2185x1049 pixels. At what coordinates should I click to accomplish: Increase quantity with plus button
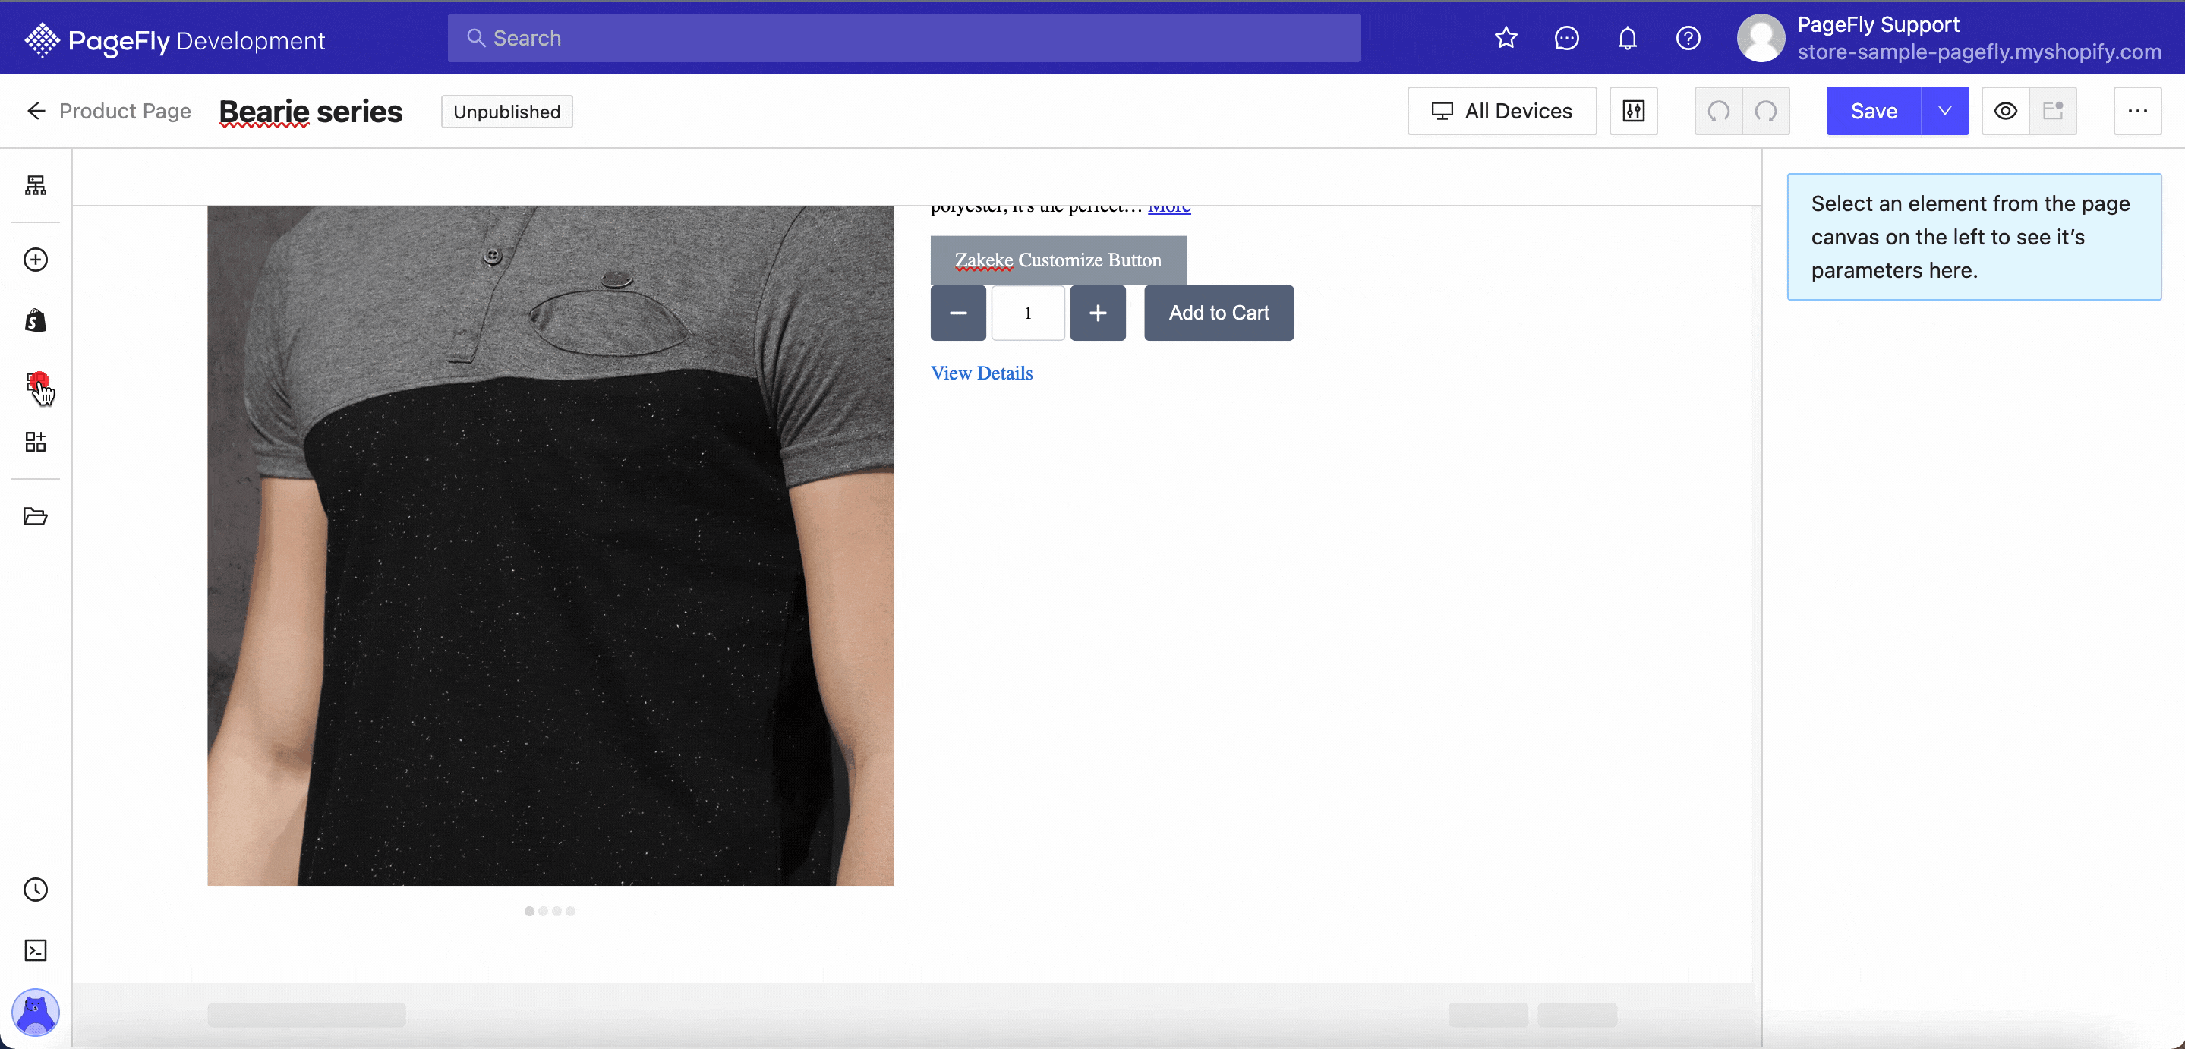(1098, 313)
